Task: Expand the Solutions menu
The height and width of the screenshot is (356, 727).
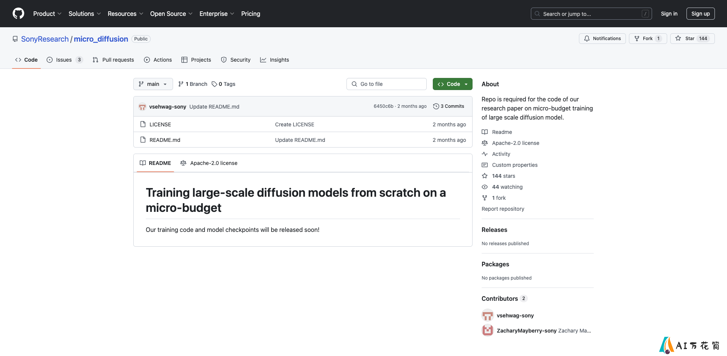Action: click(x=84, y=14)
